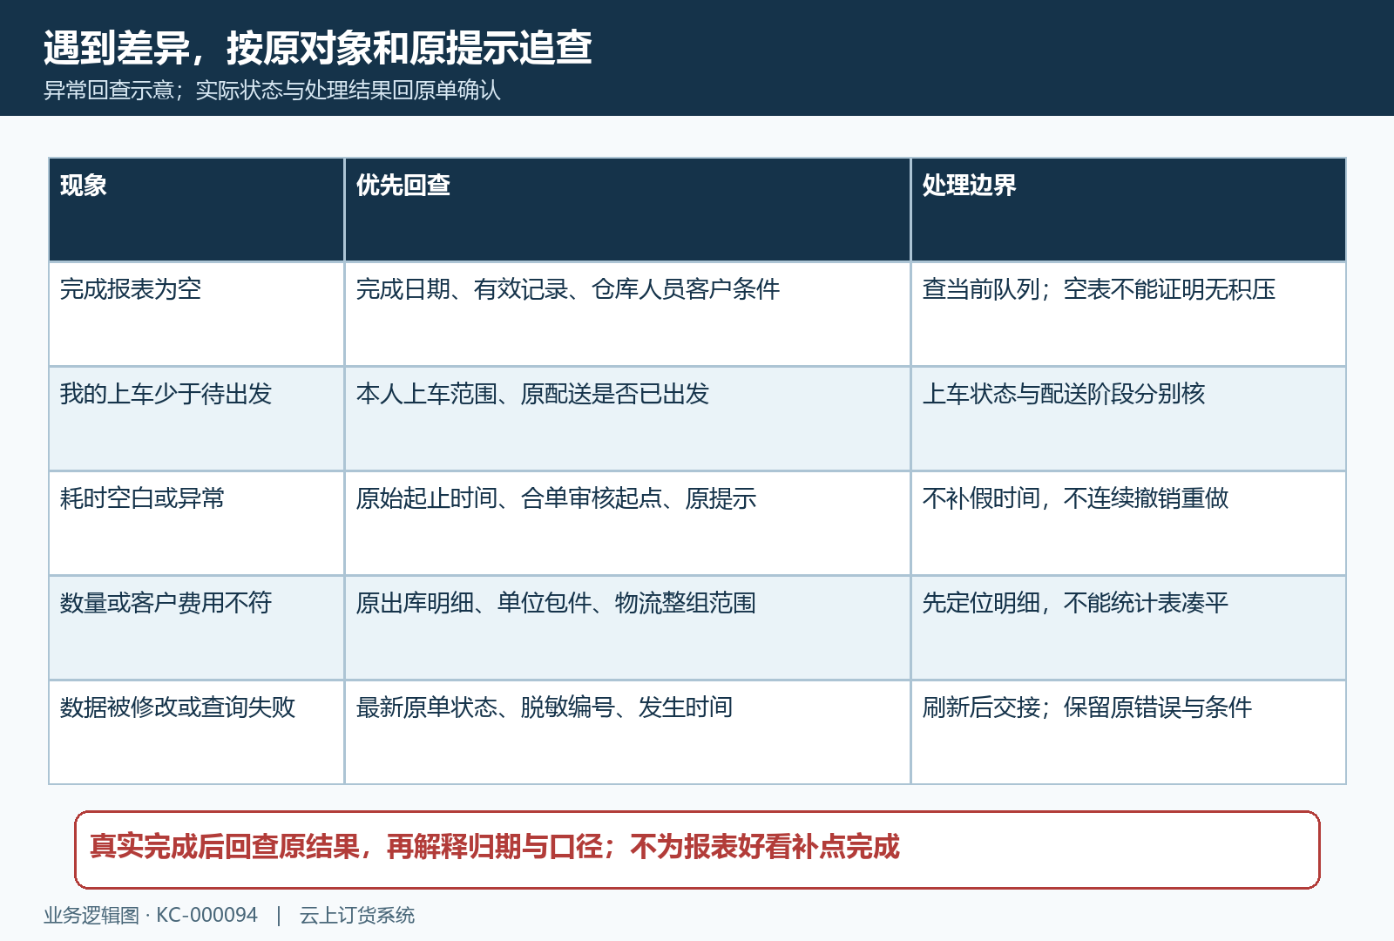Viewport: 1394px width, 941px height.
Task: Select the 处理边界 column header
Action: pyautogui.click(x=1128, y=209)
